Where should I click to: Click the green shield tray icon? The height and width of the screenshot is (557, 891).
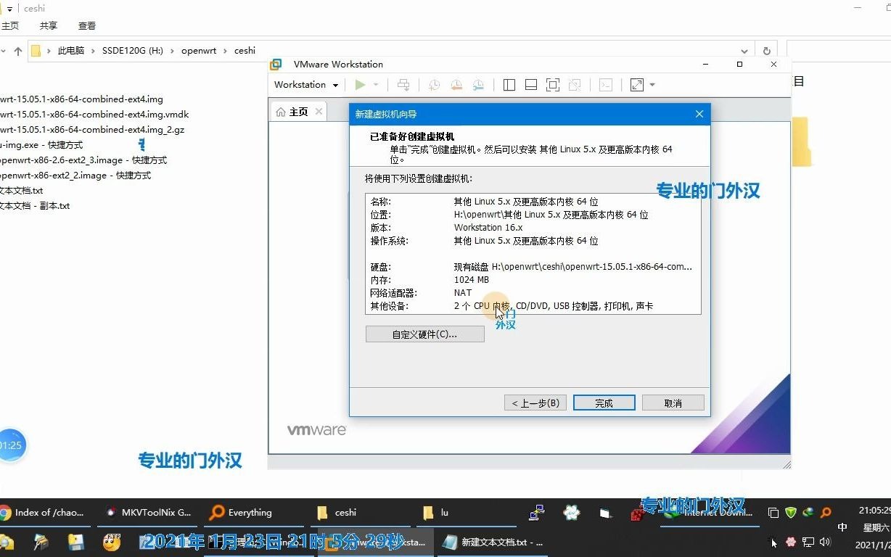pos(791,513)
